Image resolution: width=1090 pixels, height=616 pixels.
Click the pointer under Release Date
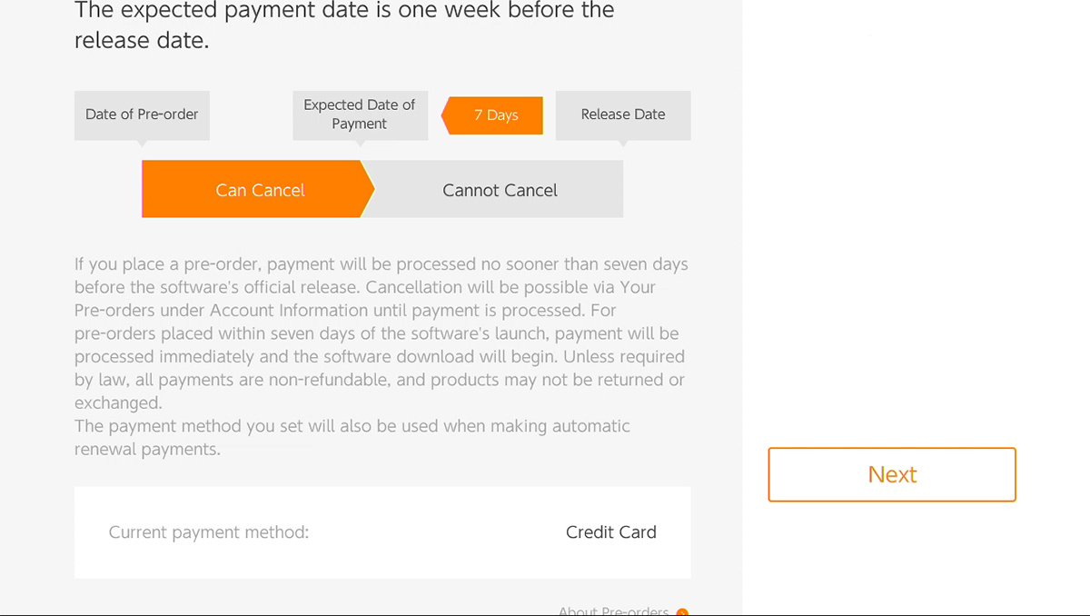point(623,143)
